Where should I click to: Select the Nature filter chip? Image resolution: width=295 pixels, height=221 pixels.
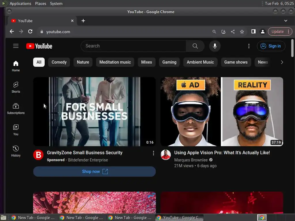point(83,62)
